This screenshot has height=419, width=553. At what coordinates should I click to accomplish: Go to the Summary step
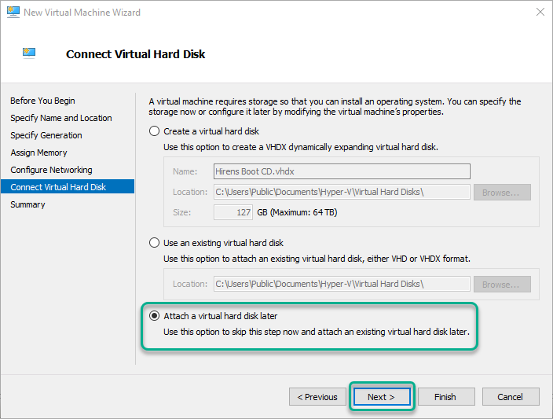tap(27, 204)
